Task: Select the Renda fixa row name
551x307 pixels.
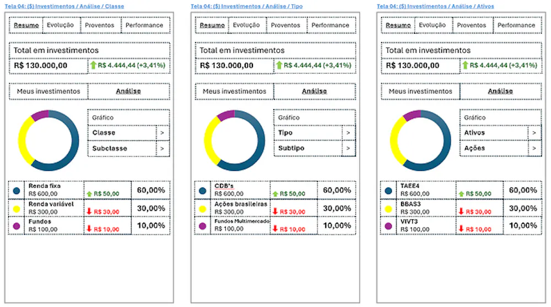Action: point(45,186)
